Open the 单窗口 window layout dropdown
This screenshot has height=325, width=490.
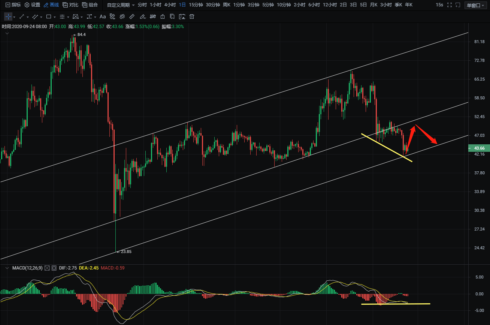coord(476,5)
